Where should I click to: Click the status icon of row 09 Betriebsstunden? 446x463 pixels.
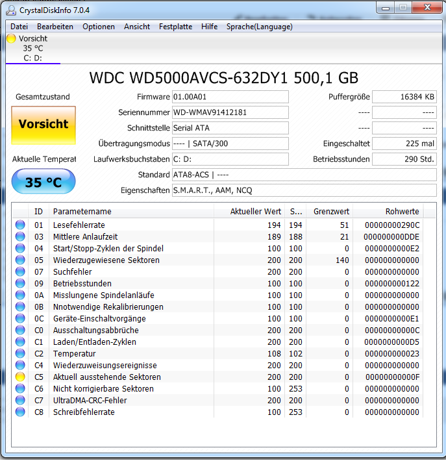pos(20,283)
